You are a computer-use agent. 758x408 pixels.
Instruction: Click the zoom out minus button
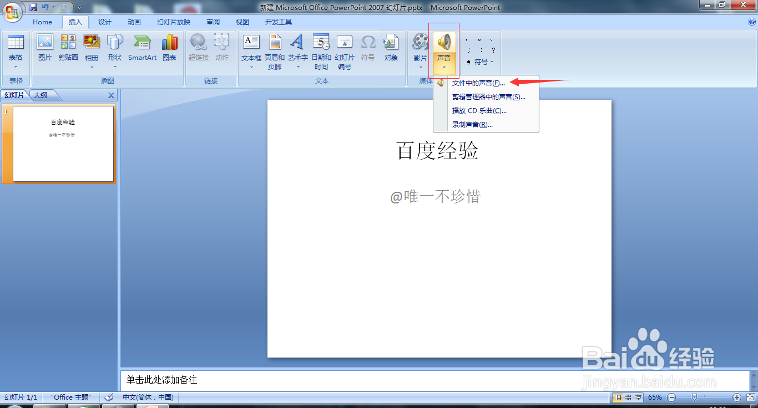click(x=671, y=397)
